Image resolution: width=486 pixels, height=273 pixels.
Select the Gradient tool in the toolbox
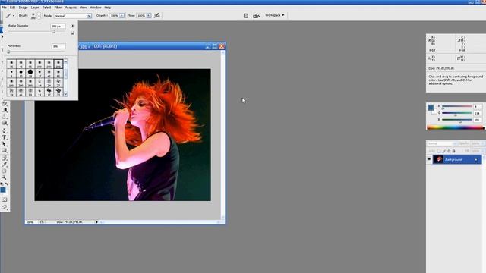point(5,110)
